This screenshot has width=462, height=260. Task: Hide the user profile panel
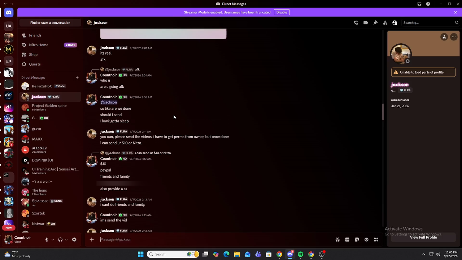pyautogui.click(x=395, y=23)
